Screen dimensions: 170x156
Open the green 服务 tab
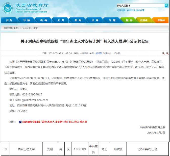click(129, 20)
